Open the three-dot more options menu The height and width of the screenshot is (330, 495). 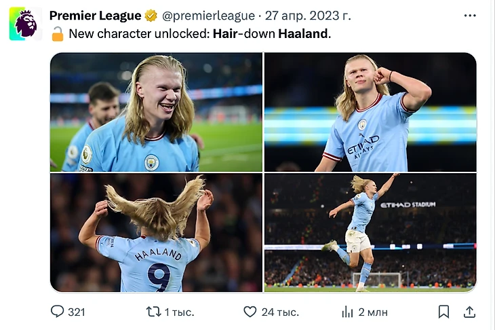tap(470, 16)
